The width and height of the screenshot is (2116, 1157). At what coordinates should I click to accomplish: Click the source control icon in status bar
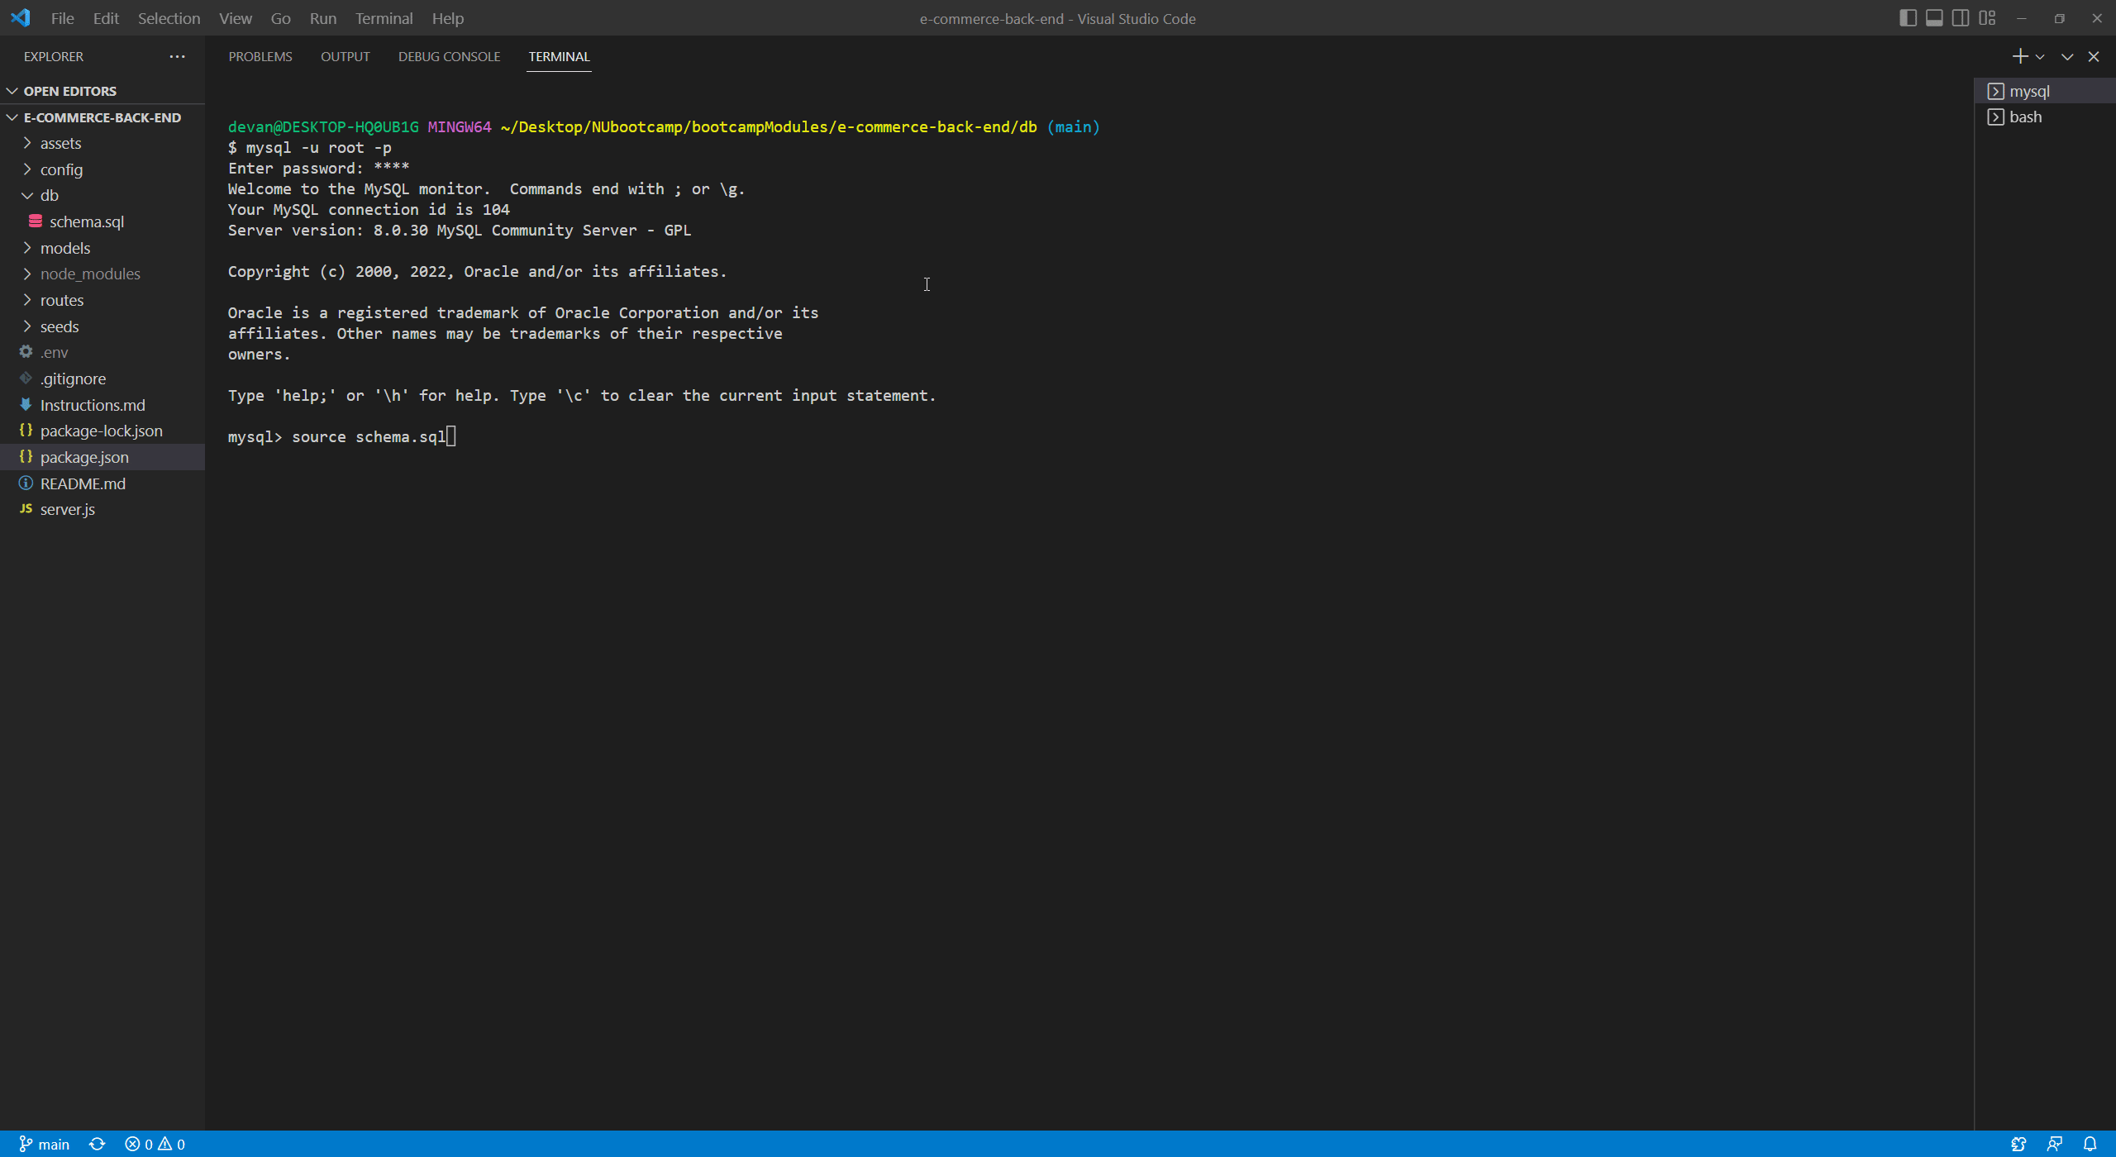pyautogui.click(x=23, y=1144)
